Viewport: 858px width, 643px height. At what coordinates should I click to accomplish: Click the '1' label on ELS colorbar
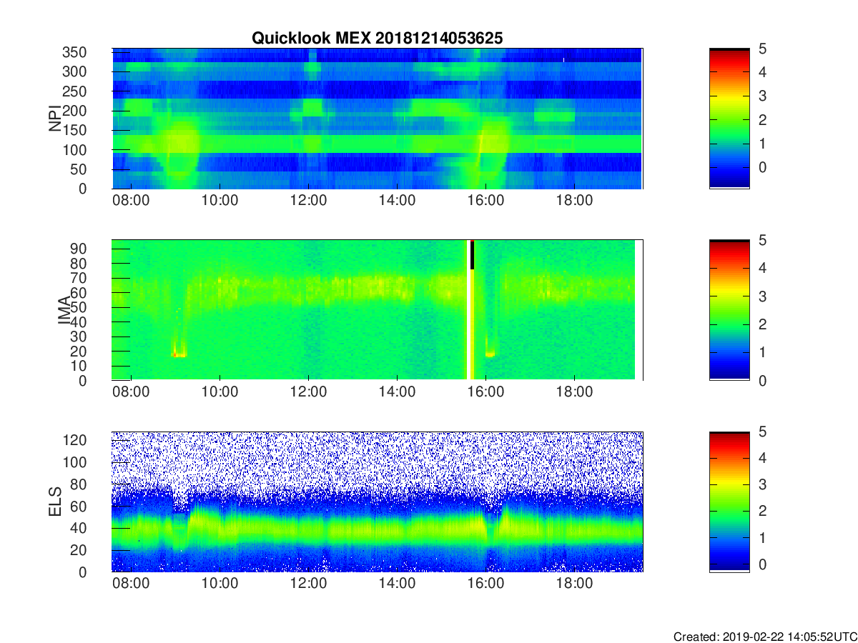coord(763,537)
